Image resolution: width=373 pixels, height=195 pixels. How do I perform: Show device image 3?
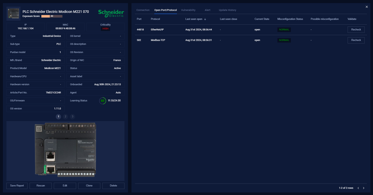coord(73,117)
